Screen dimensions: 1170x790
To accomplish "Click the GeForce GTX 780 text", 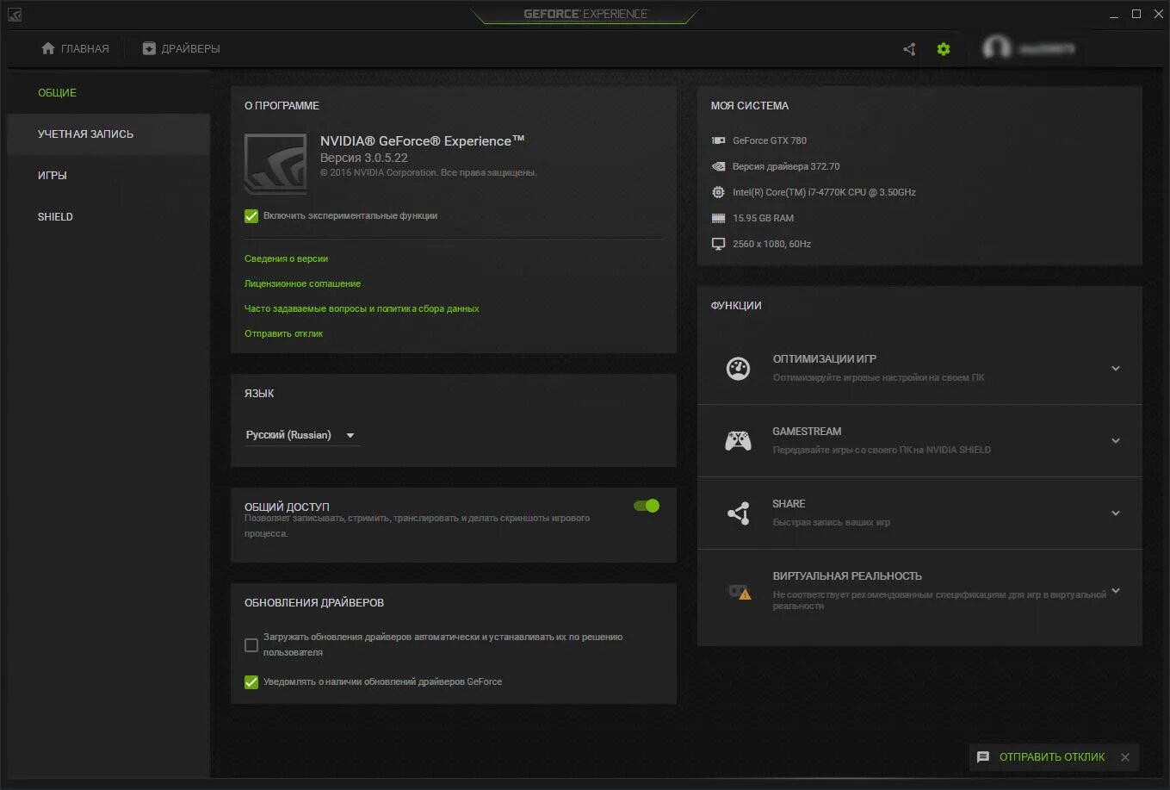I will 770,140.
